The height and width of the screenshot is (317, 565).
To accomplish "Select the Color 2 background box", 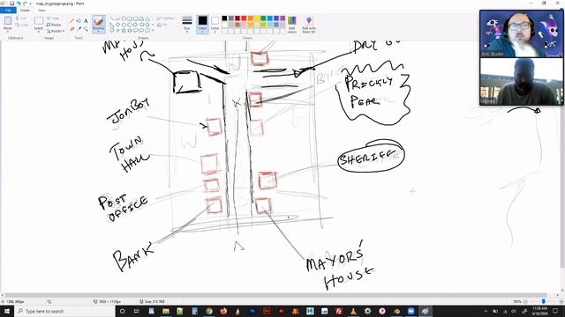I will click(x=215, y=25).
